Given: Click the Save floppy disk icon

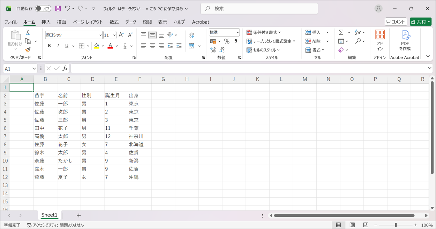Looking at the screenshot, I should click(x=58, y=8).
